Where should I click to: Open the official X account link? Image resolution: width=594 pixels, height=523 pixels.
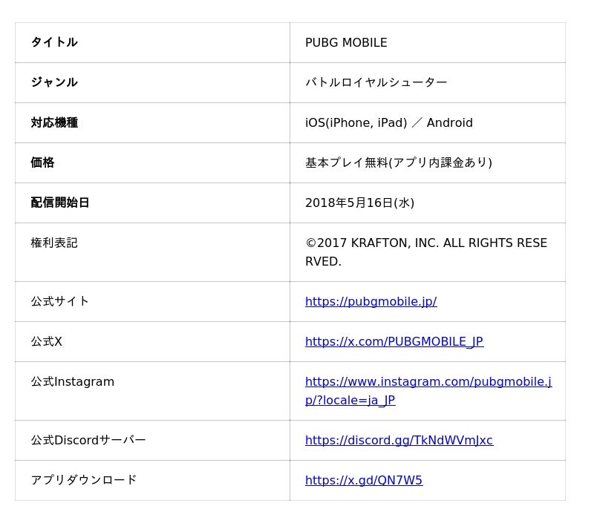[x=394, y=341]
